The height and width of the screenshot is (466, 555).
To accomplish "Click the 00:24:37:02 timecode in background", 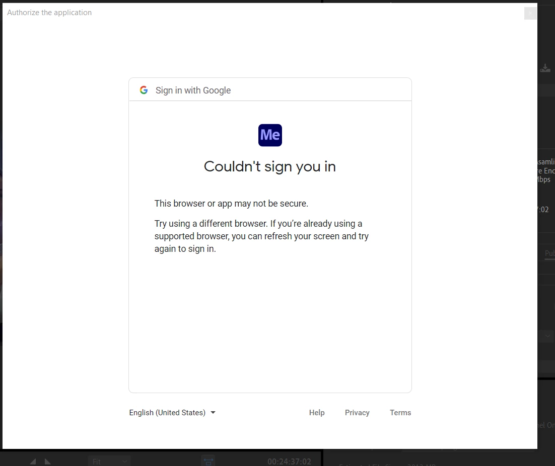I will (x=289, y=461).
